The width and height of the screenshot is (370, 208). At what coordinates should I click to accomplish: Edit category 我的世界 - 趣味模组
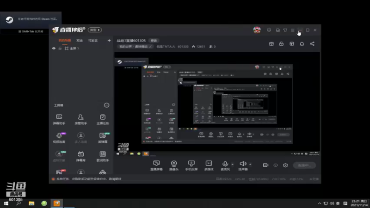click(x=135, y=47)
